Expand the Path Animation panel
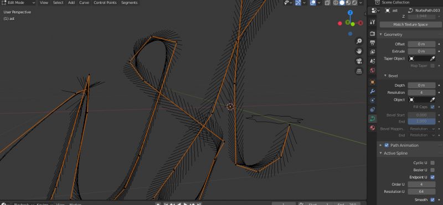 click(x=380, y=145)
